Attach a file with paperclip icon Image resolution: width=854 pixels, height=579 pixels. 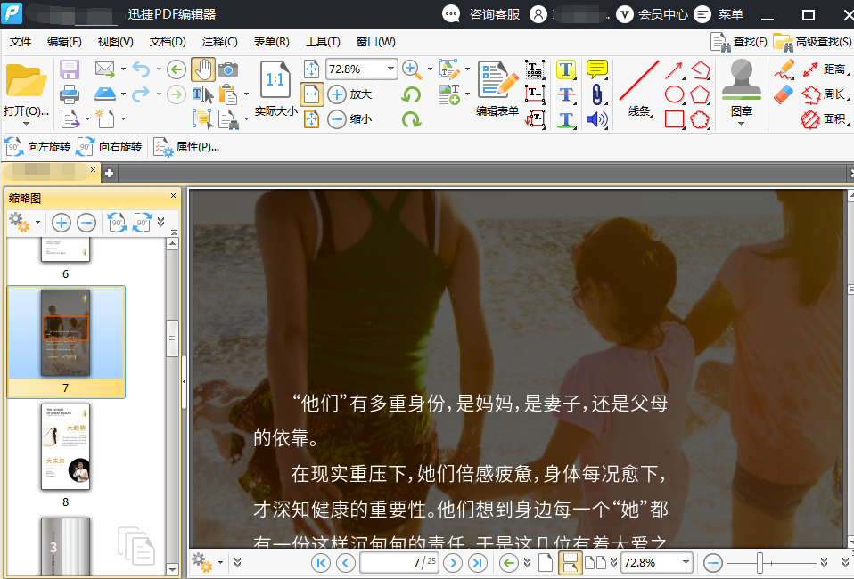click(x=597, y=94)
